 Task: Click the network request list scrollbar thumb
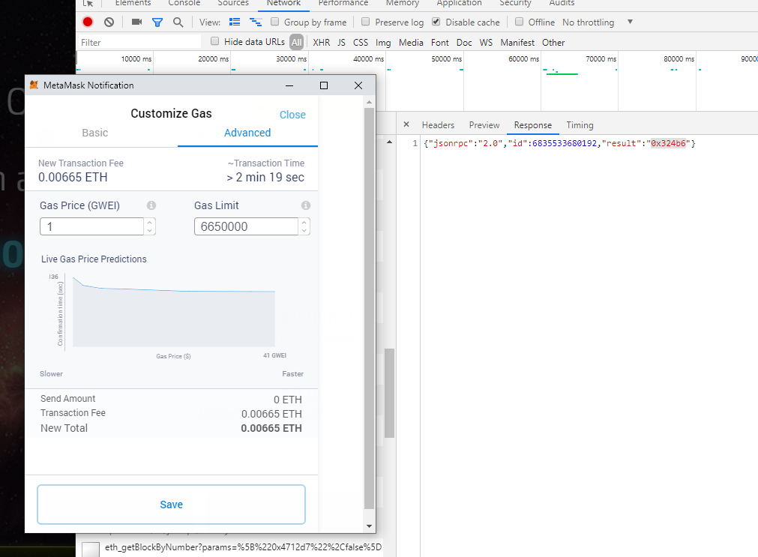click(x=390, y=393)
